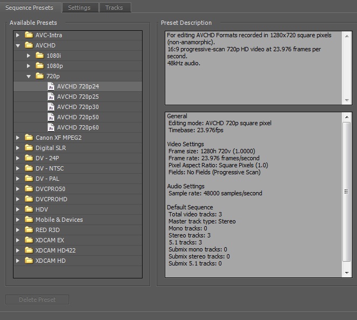Expand the RED R3D group arrow
The image size is (357, 320).
coord(18,230)
